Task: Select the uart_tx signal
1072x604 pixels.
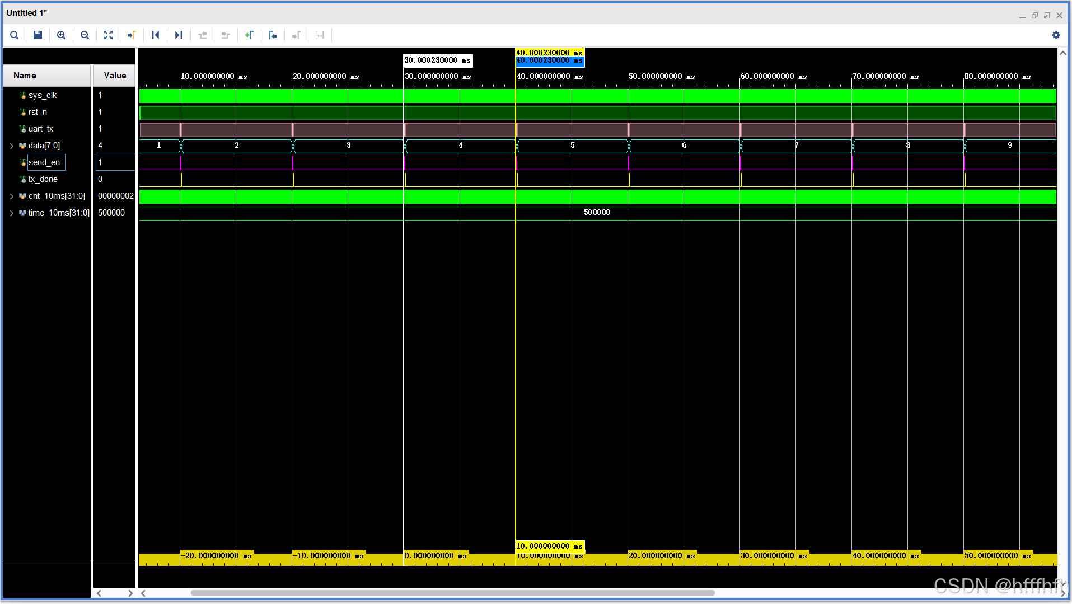Action: (x=41, y=129)
